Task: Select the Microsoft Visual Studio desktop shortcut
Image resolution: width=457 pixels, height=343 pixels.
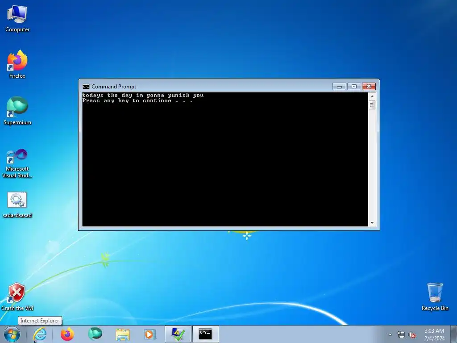Action: [17, 163]
